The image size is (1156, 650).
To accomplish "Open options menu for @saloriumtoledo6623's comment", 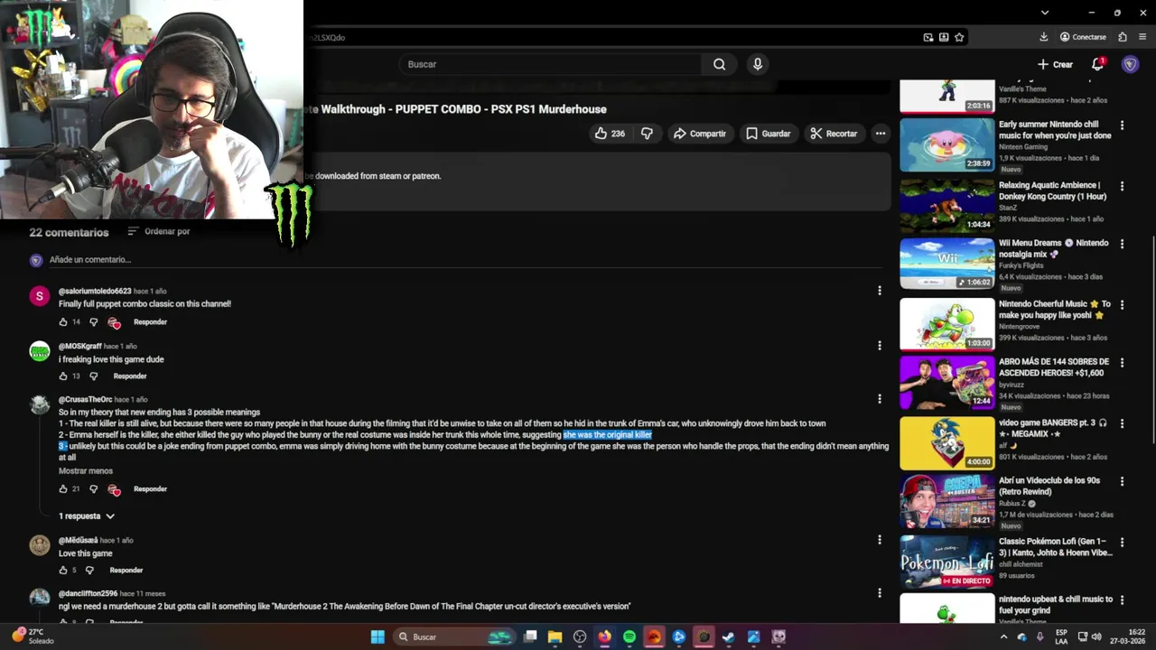I will [x=879, y=291].
